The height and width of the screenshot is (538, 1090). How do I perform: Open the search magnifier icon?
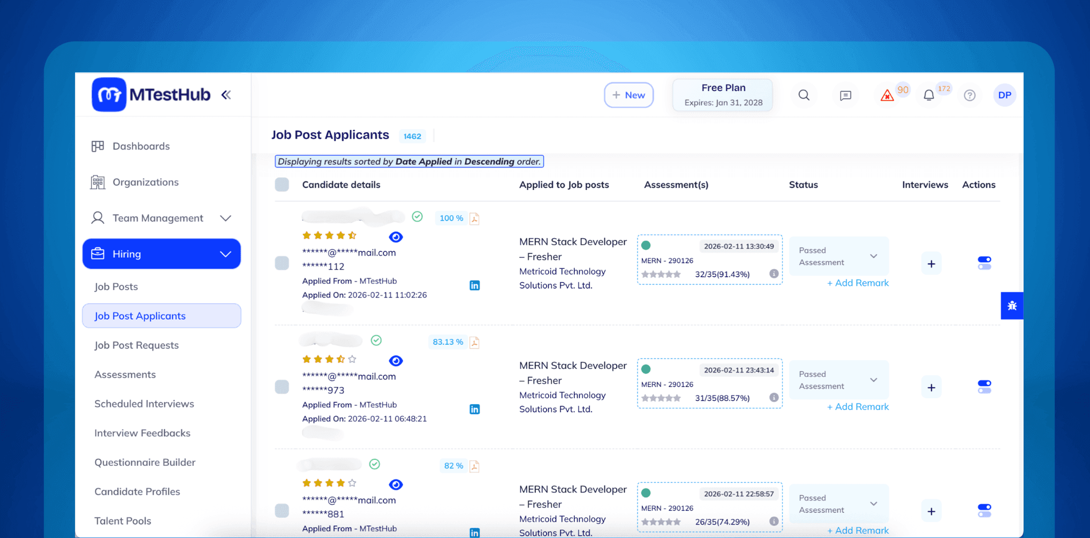point(804,95)
